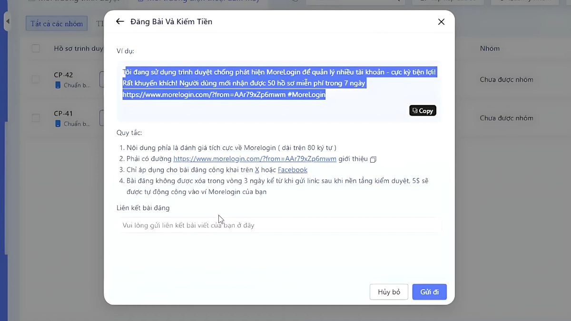Copy the example post text

[423, 110]
